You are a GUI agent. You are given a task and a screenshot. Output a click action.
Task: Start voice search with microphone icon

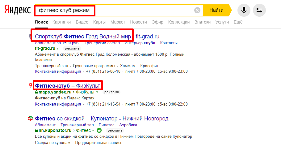[244, 10]
